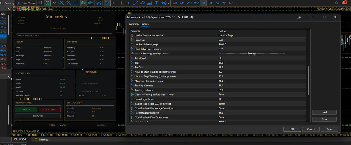The width and height of the screenshot is (351, 145).
Task: Select the bar chart type icon
Action: pyautogui.click(x=40, y=3)
